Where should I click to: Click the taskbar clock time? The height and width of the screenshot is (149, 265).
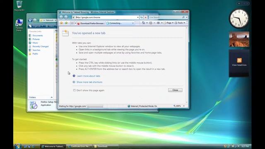coord(245,146)
